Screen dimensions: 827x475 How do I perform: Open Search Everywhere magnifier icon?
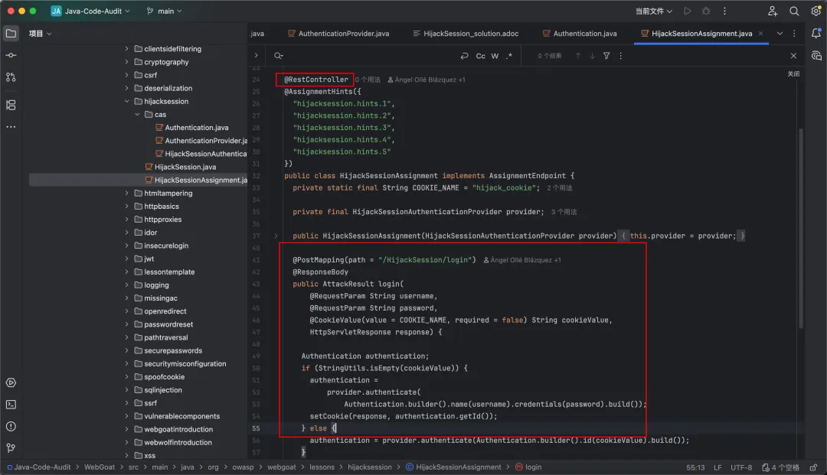(x=794, y=11)
